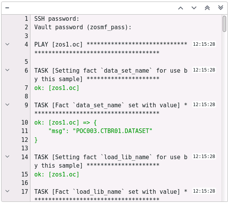
Task: Collapse the Setting fact load_lib_name task
Action: point(7,156)
